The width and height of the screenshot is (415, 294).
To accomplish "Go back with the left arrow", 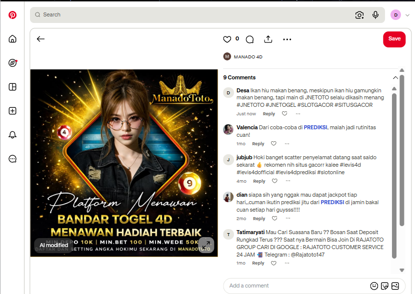I will (x=40, y=39).
